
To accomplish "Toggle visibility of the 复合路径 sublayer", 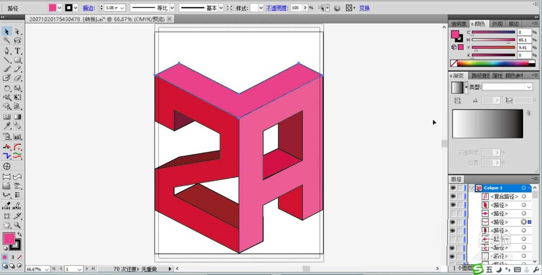I will (x=453, y=197).
